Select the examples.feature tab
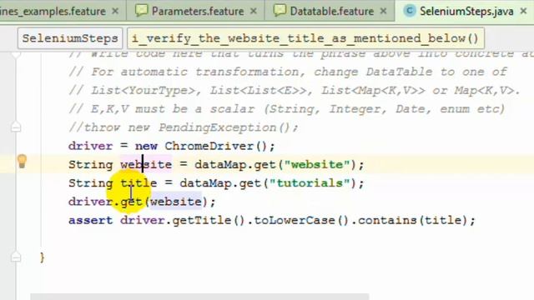The height and width of the screenshot is (300, 534). point(53,11)
